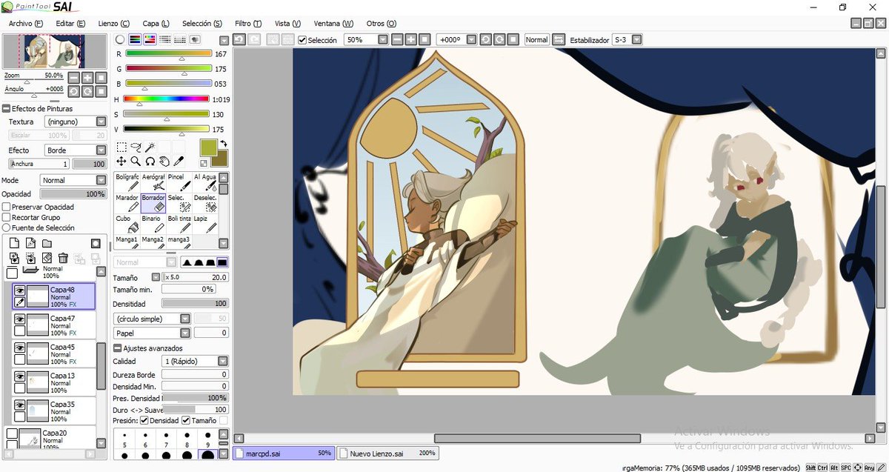889x472 pixels.
Task: Select the Capa45 layer
Action: tap(55, 354)
